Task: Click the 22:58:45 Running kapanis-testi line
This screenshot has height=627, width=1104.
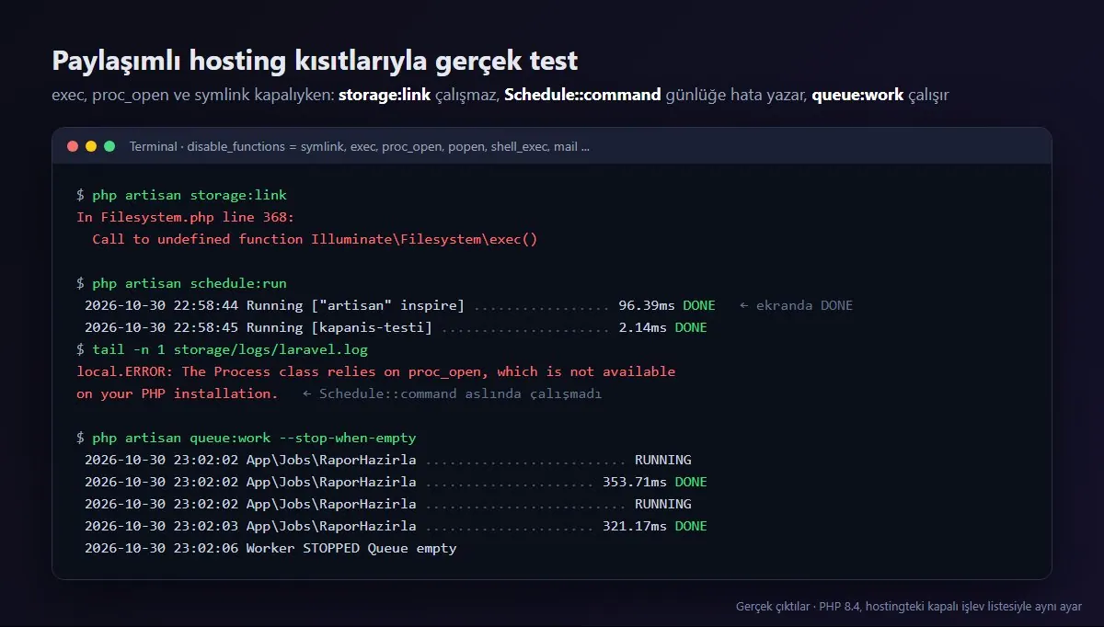Action: pyautogui.click(x=396, y=327)
